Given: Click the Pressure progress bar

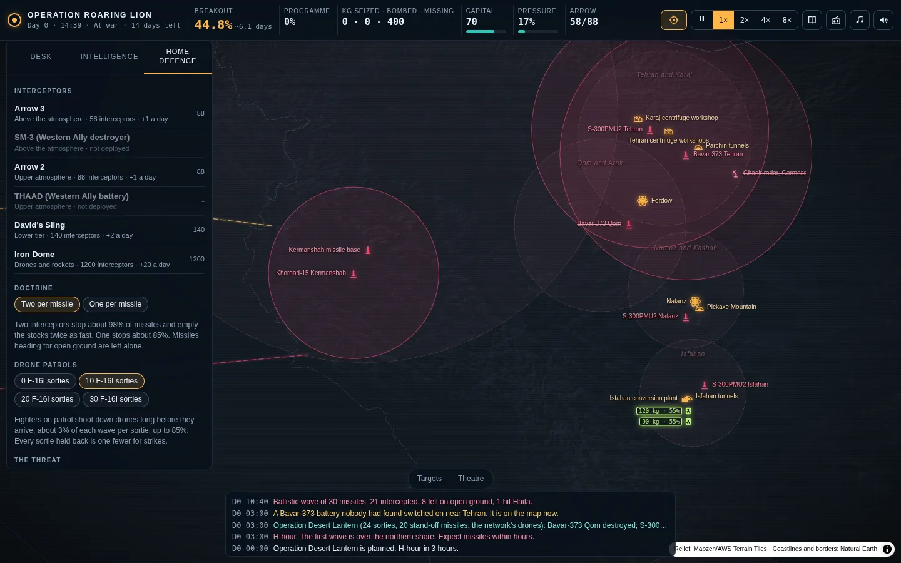Looking at the screenshot, I should (537, 31).
